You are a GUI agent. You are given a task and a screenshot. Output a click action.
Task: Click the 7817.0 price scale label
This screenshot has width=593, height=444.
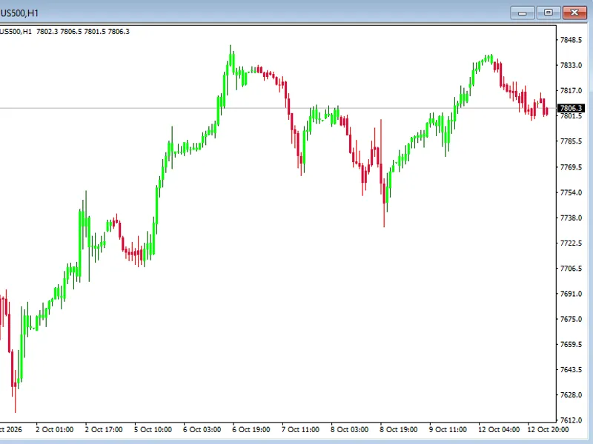coord(571,90)
